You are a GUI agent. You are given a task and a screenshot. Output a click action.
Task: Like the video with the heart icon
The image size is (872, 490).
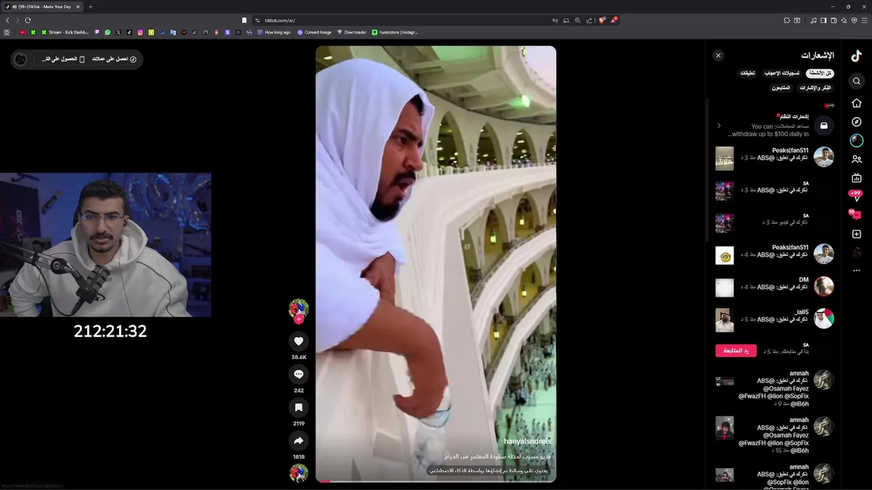click(298, 341)
